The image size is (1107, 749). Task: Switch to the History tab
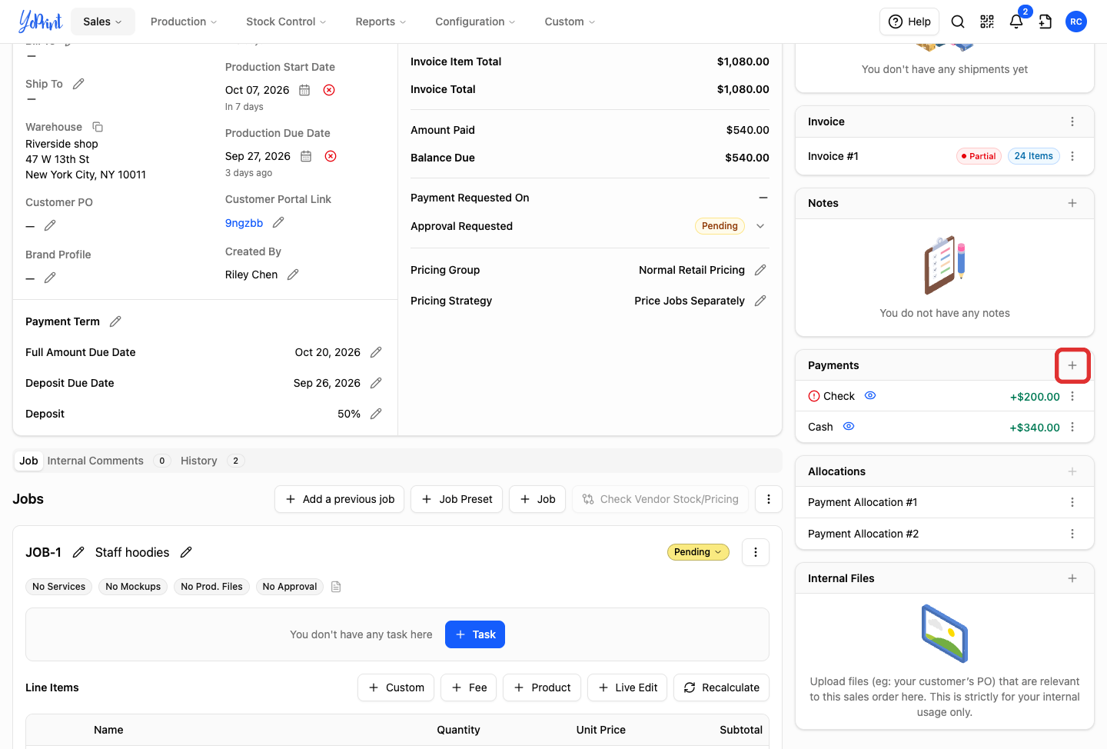pos(212,461)
